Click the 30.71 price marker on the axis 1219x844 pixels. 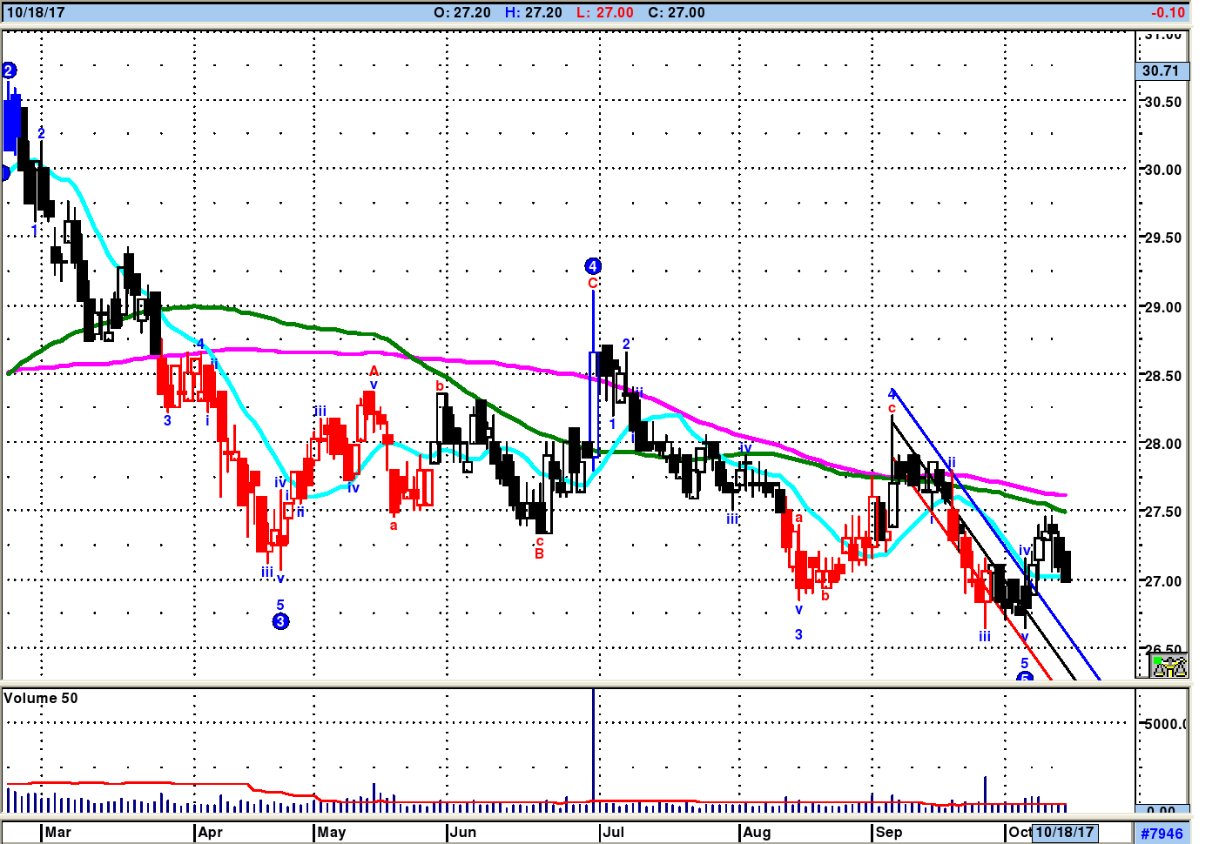tap(1162, 71)
